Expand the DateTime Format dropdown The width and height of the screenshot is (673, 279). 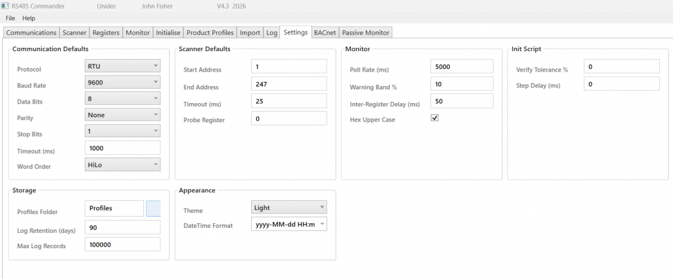(x=289, y=225)
